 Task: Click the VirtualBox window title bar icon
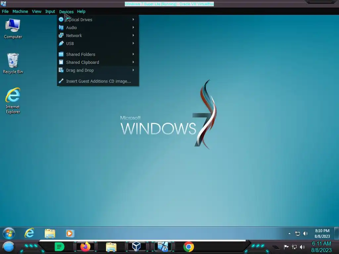[x=3, y=3]
